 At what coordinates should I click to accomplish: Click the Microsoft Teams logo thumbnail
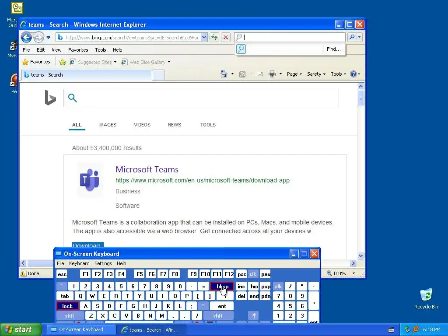(x=89, y=180)
